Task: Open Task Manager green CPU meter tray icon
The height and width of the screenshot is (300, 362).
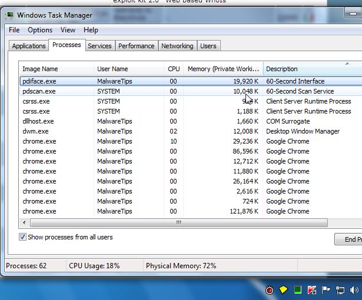Action: click(x=298, y=289)
